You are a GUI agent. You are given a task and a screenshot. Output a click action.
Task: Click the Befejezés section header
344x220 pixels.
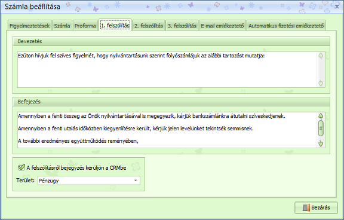click(171, 102)
